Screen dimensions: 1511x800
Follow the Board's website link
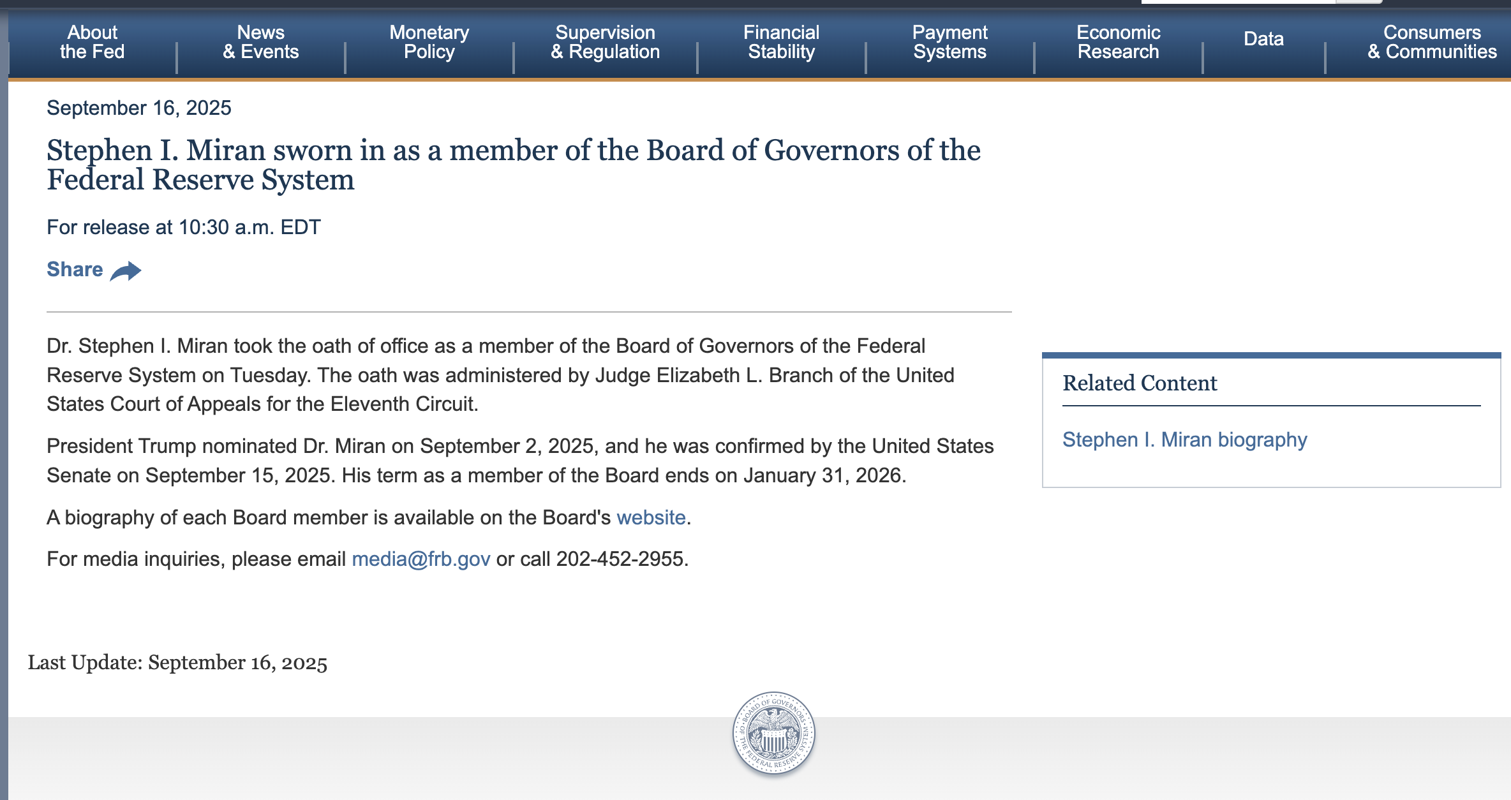(x=651, y=517)
